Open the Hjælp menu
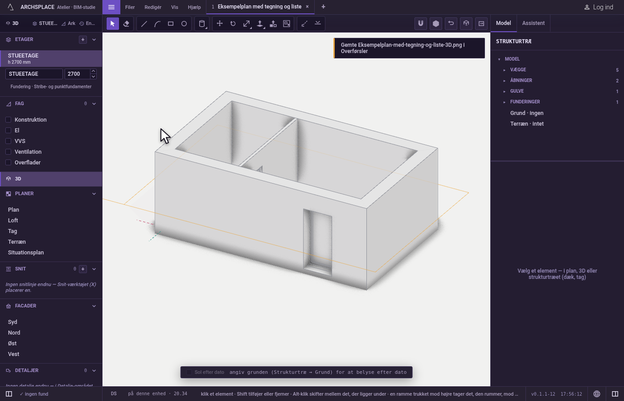Image resolution: width=624 pixels, height=401 pixels. pos(194,7)
